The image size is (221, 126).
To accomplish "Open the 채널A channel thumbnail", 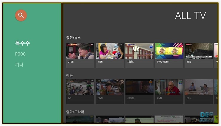I will [x=139, y=51].
